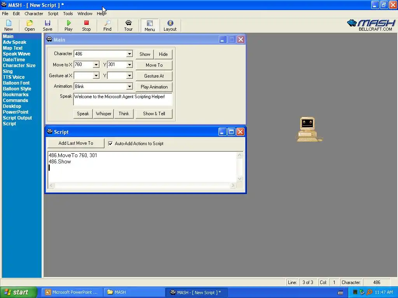Image resolution: width=398 pixels, height=298 pixels.
Task: Maximize the Script child window
Action: 231,132
